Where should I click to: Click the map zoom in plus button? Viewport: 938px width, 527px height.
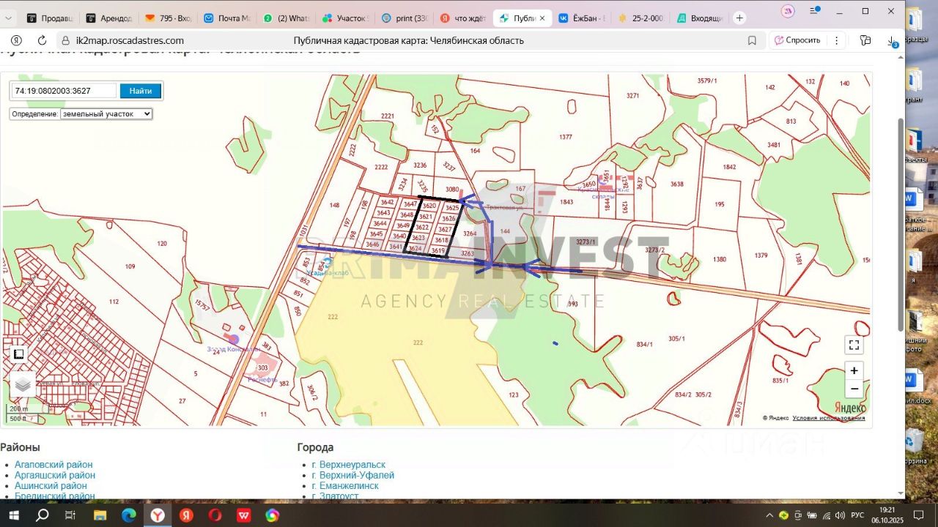tap(854, 370)
